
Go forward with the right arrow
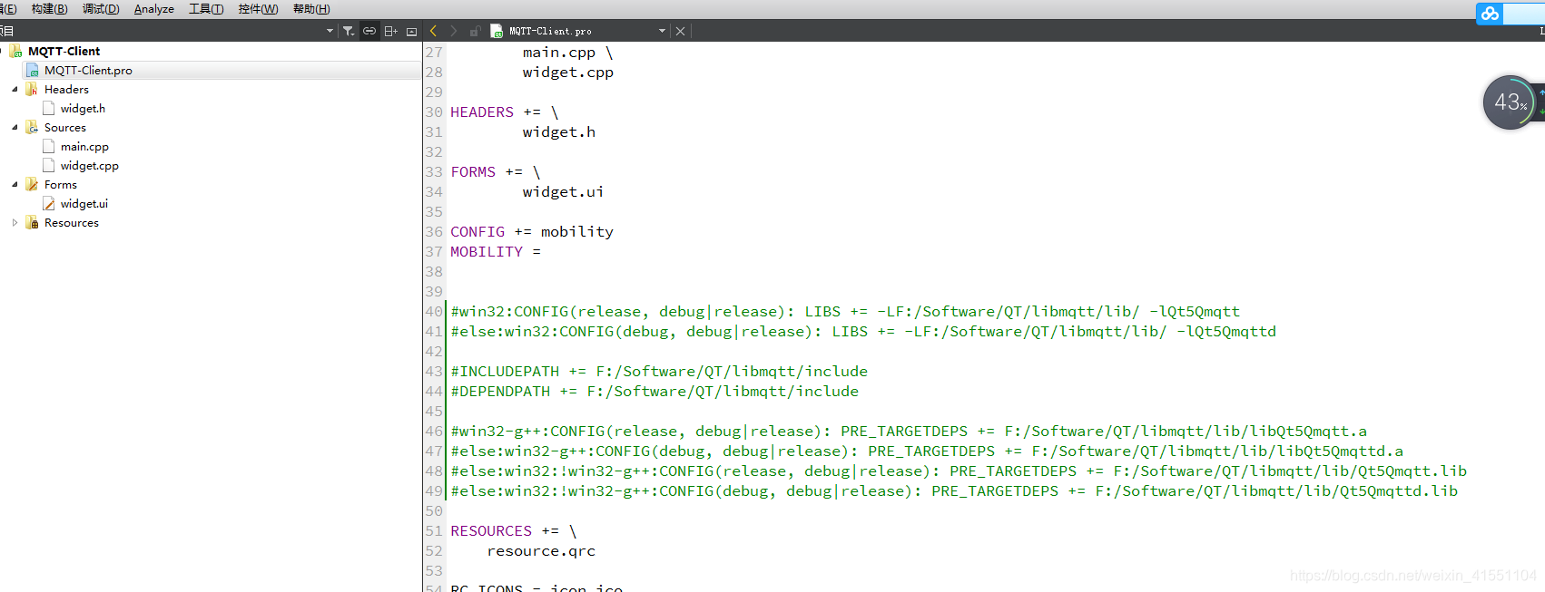453,31
